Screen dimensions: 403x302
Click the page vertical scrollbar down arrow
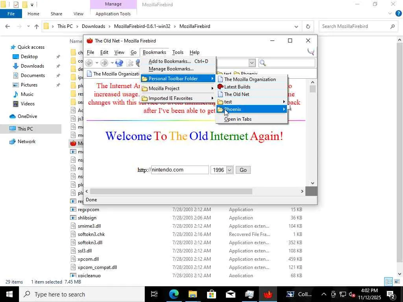312,183
